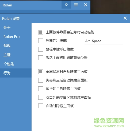Screen dimensions: 130x131
Task: Switch to the Rolan Pro page
Action: (16, 37)
